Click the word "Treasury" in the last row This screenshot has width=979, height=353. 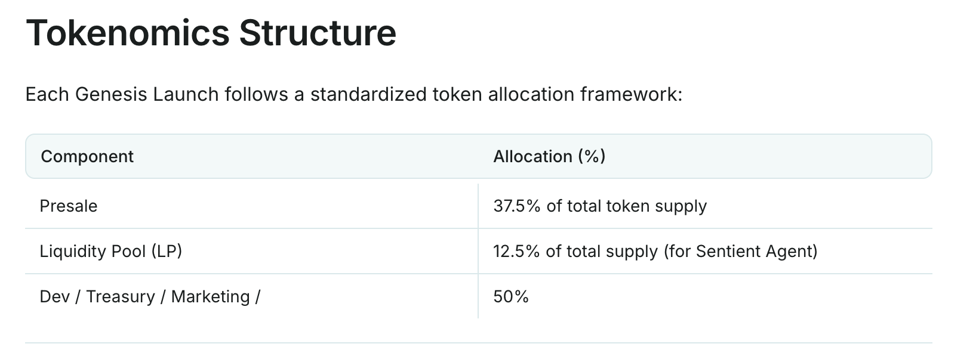click(x=120, y=297)
